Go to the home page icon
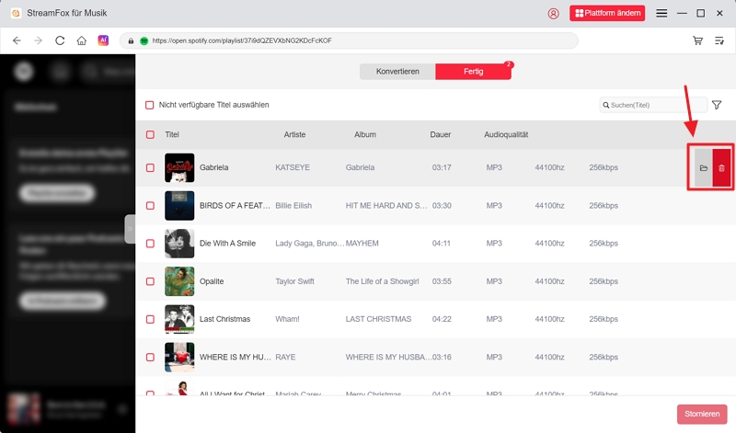The width and height of the screenshot is (736, 433). point(82,40)
